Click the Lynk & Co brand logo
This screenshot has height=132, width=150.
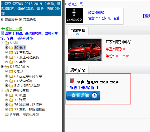[74, 16]
